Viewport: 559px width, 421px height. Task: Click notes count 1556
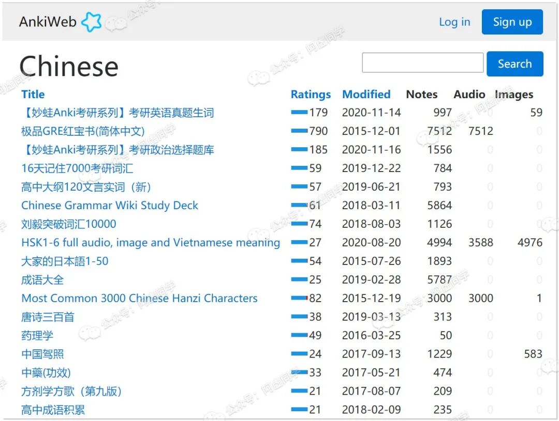[x=439, y=149]
